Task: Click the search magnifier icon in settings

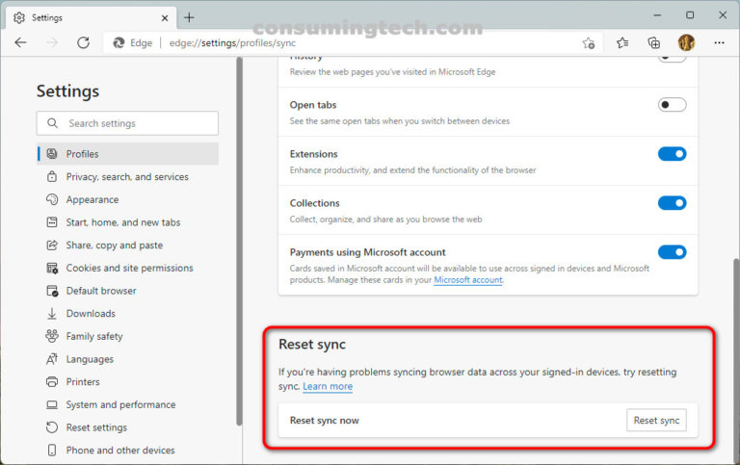Action: [x=52, y=123]
